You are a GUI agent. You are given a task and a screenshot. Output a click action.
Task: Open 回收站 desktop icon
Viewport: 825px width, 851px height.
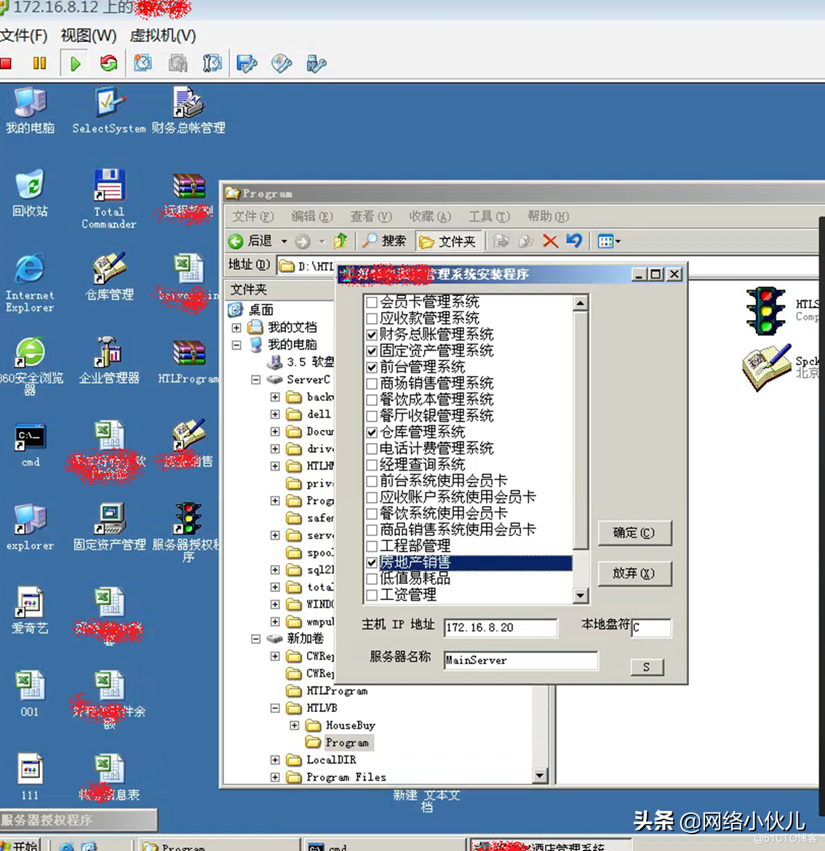30,193
